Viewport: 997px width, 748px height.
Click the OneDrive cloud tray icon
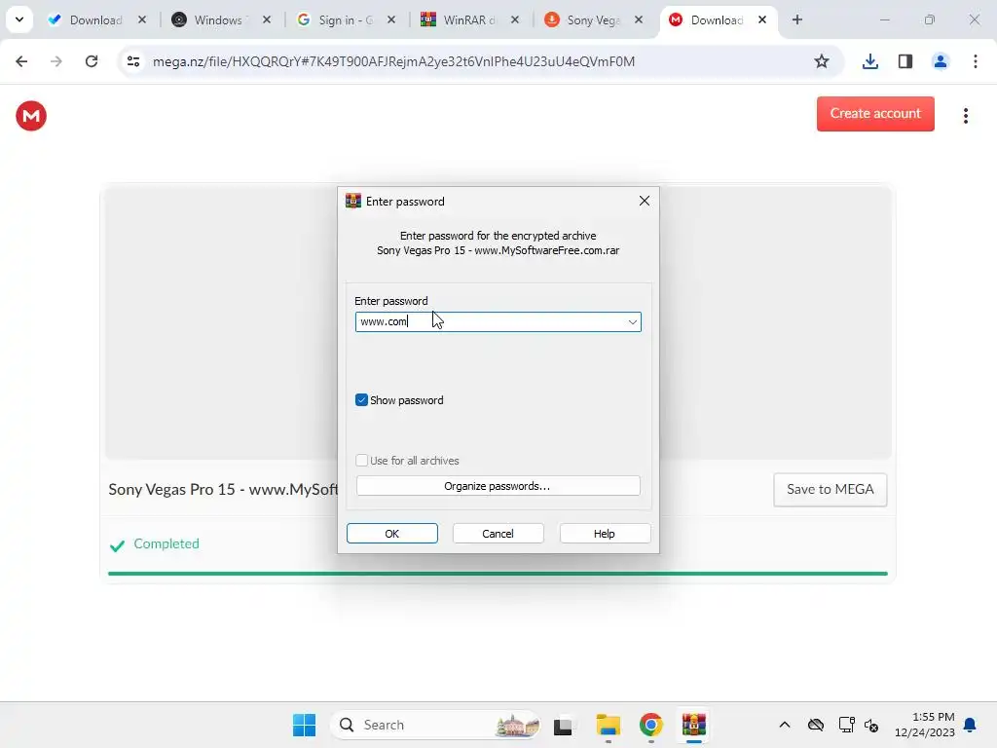pos(815,725)
